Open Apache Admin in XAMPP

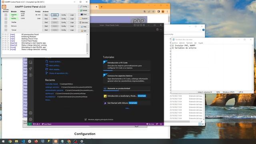click(x=55, y=15)
